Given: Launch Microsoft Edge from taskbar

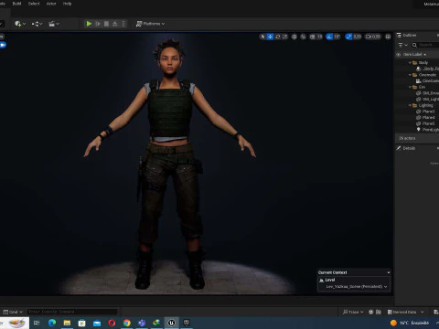Looking at the screenshot, I should [52, 323].
